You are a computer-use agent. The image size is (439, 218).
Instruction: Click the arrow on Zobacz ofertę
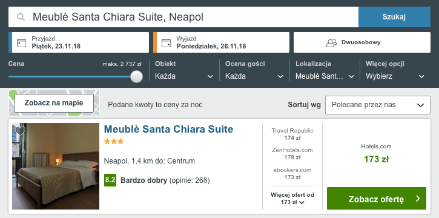coord(418,199)
